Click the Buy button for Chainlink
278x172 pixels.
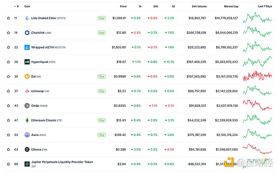click(101, 33)
